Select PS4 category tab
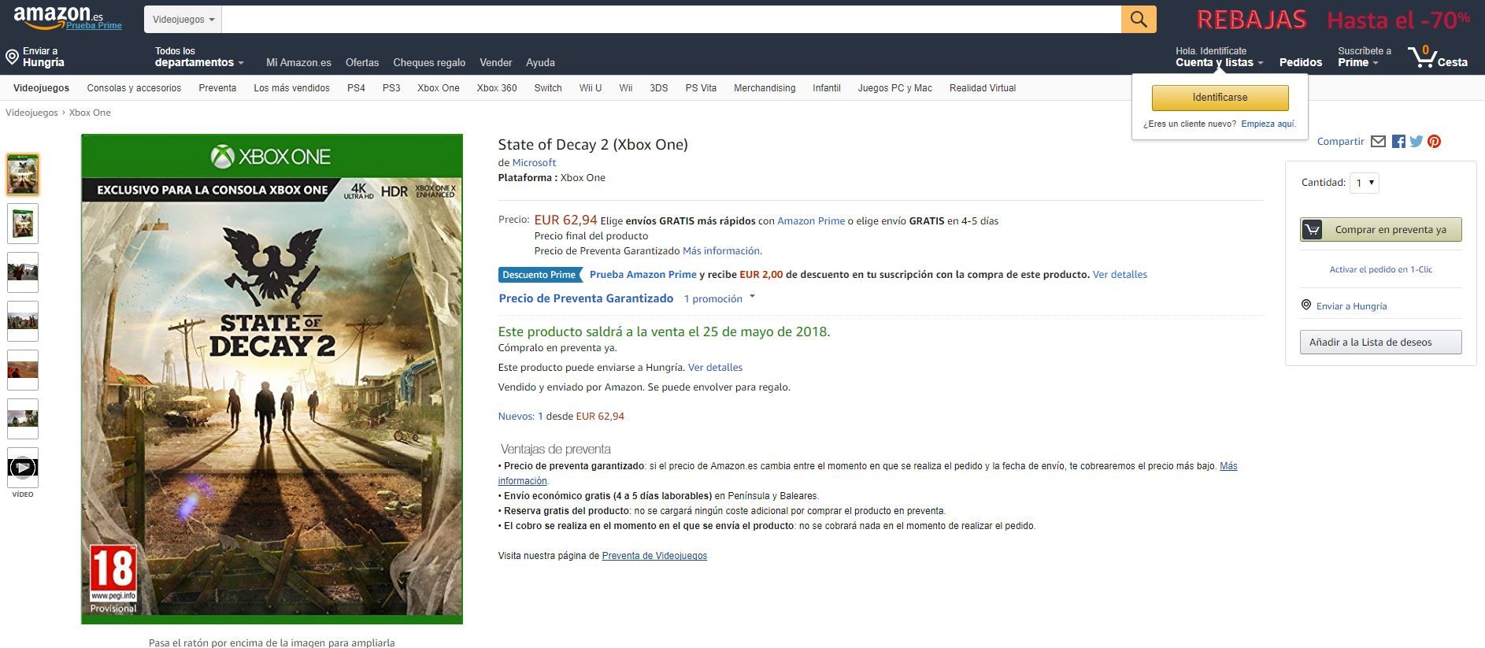Image resolution: width=1485 pixels, height=648 pixels. pyautogui.click(x=356, y=88)
